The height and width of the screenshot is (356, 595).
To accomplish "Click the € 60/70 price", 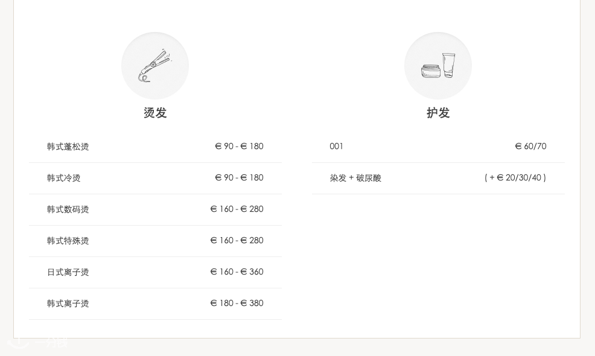I will [x=530, y=147].
